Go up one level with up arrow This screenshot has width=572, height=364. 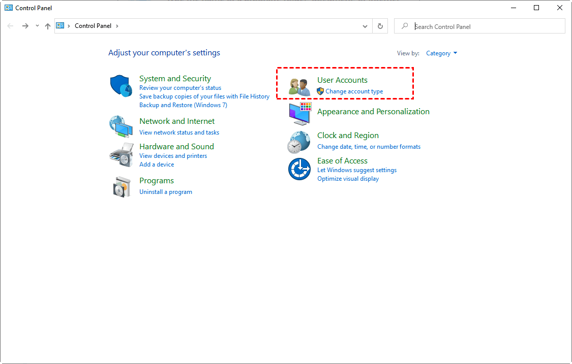48,26
